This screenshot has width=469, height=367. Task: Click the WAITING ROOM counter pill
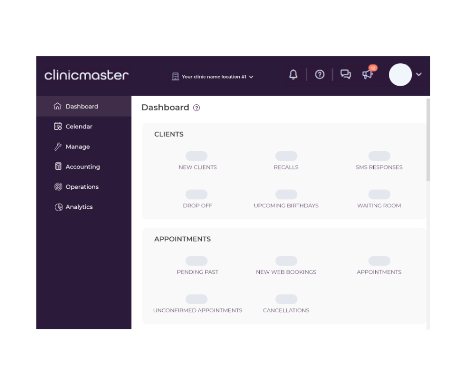pos(379,194)
